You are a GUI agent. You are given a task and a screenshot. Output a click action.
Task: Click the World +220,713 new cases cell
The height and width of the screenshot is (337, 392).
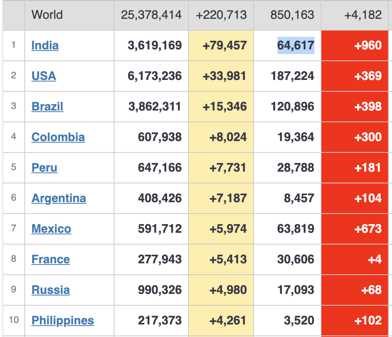click(x=221, y=15)
